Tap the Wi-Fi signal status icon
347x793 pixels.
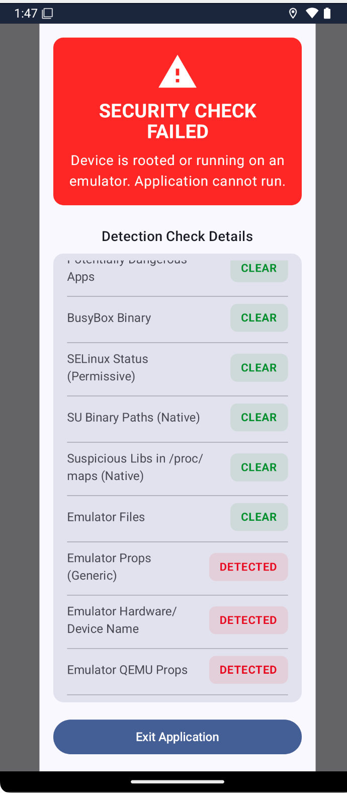coord(312,14)
